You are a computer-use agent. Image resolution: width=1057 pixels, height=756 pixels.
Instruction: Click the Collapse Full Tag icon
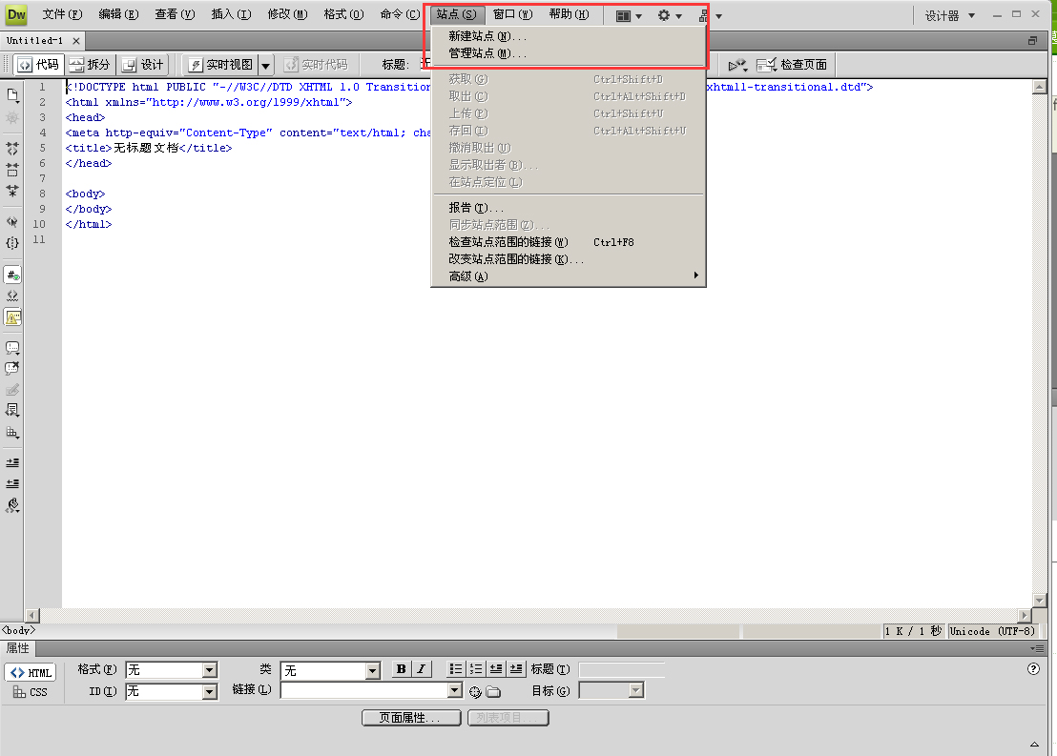click(12, 149)
